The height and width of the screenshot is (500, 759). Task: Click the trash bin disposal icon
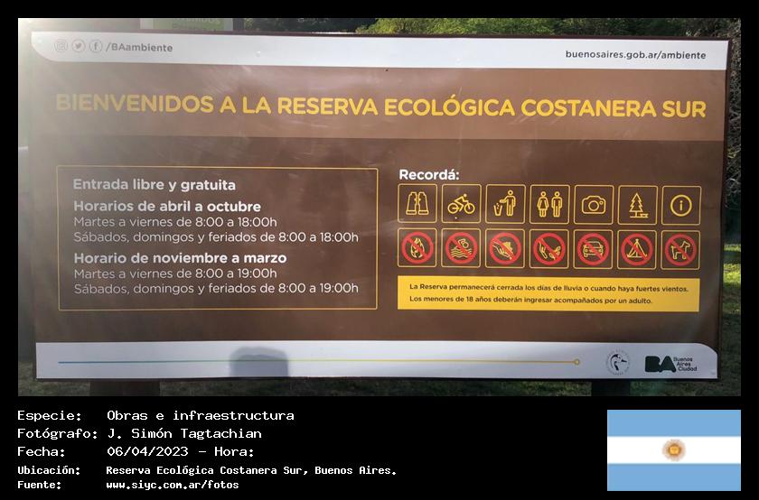(x=505, y=204)
